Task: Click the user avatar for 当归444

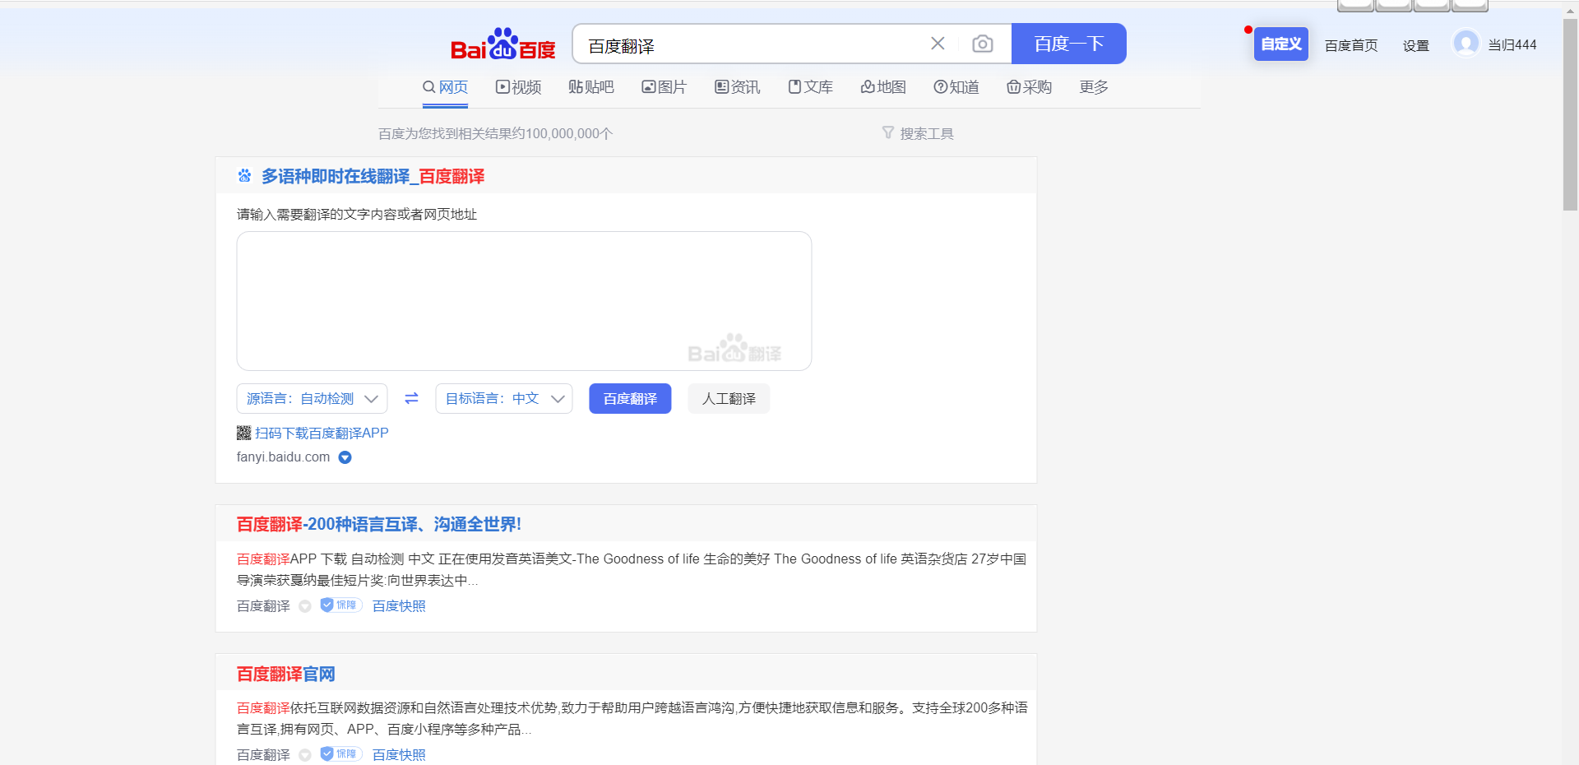Action: pyautogui.click(x=1466, y=44)
